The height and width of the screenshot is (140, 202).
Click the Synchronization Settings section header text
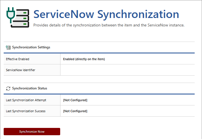[31, 47]
